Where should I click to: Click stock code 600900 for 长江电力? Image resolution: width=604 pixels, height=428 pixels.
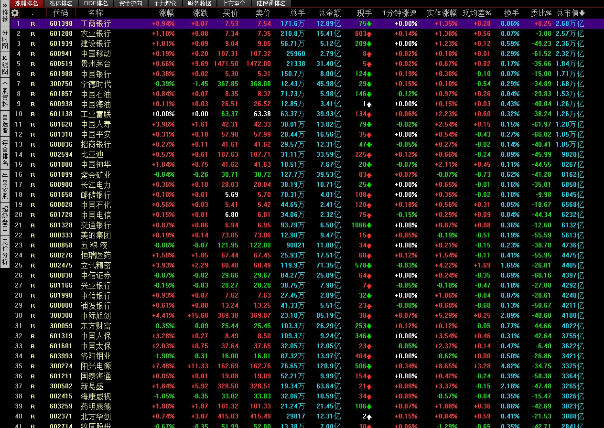[x=61, y=184]
